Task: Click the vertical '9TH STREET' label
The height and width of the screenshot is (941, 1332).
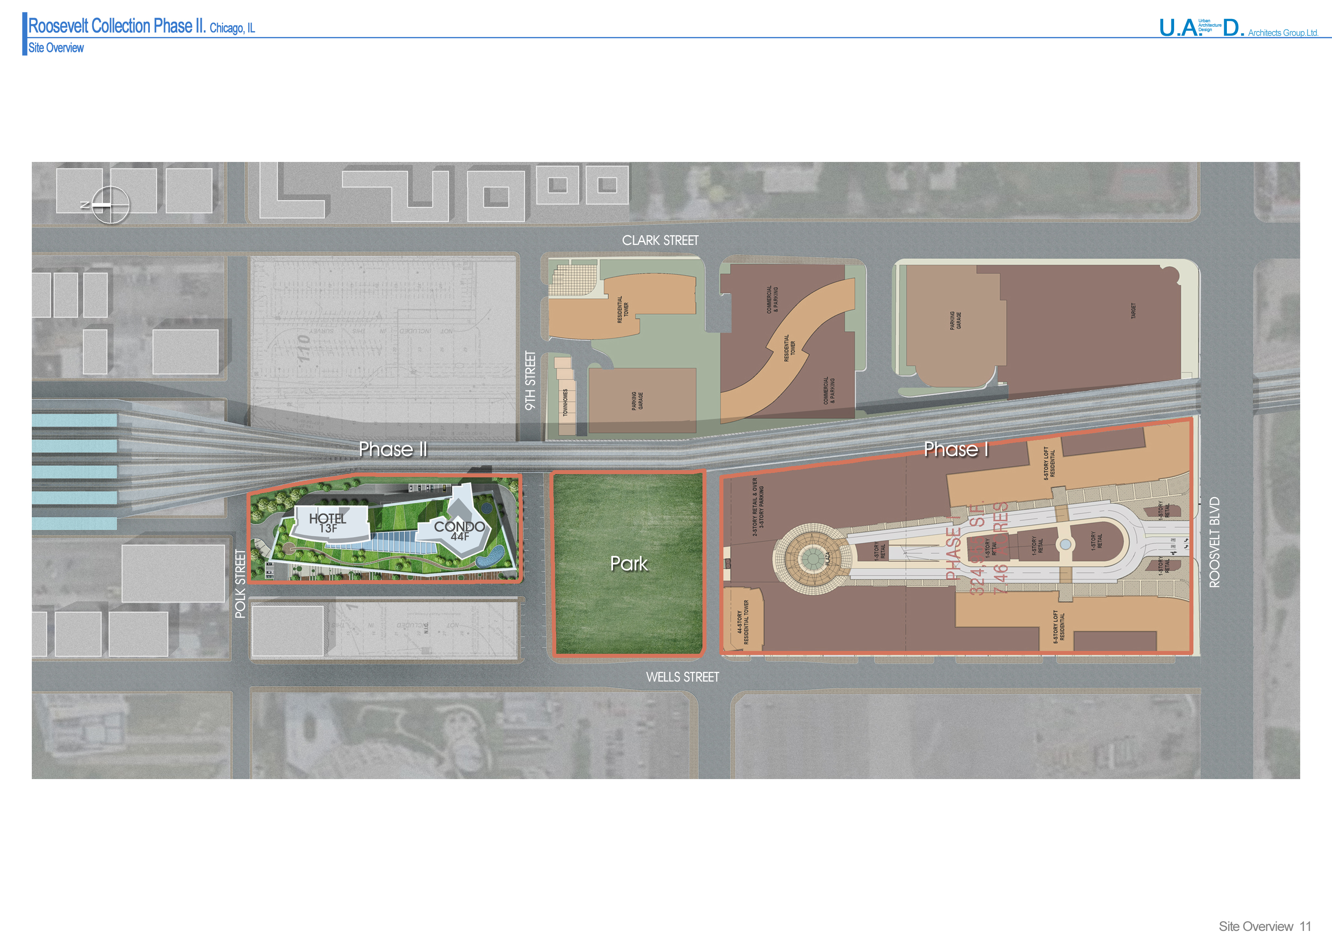Action: tap(530, 381)
